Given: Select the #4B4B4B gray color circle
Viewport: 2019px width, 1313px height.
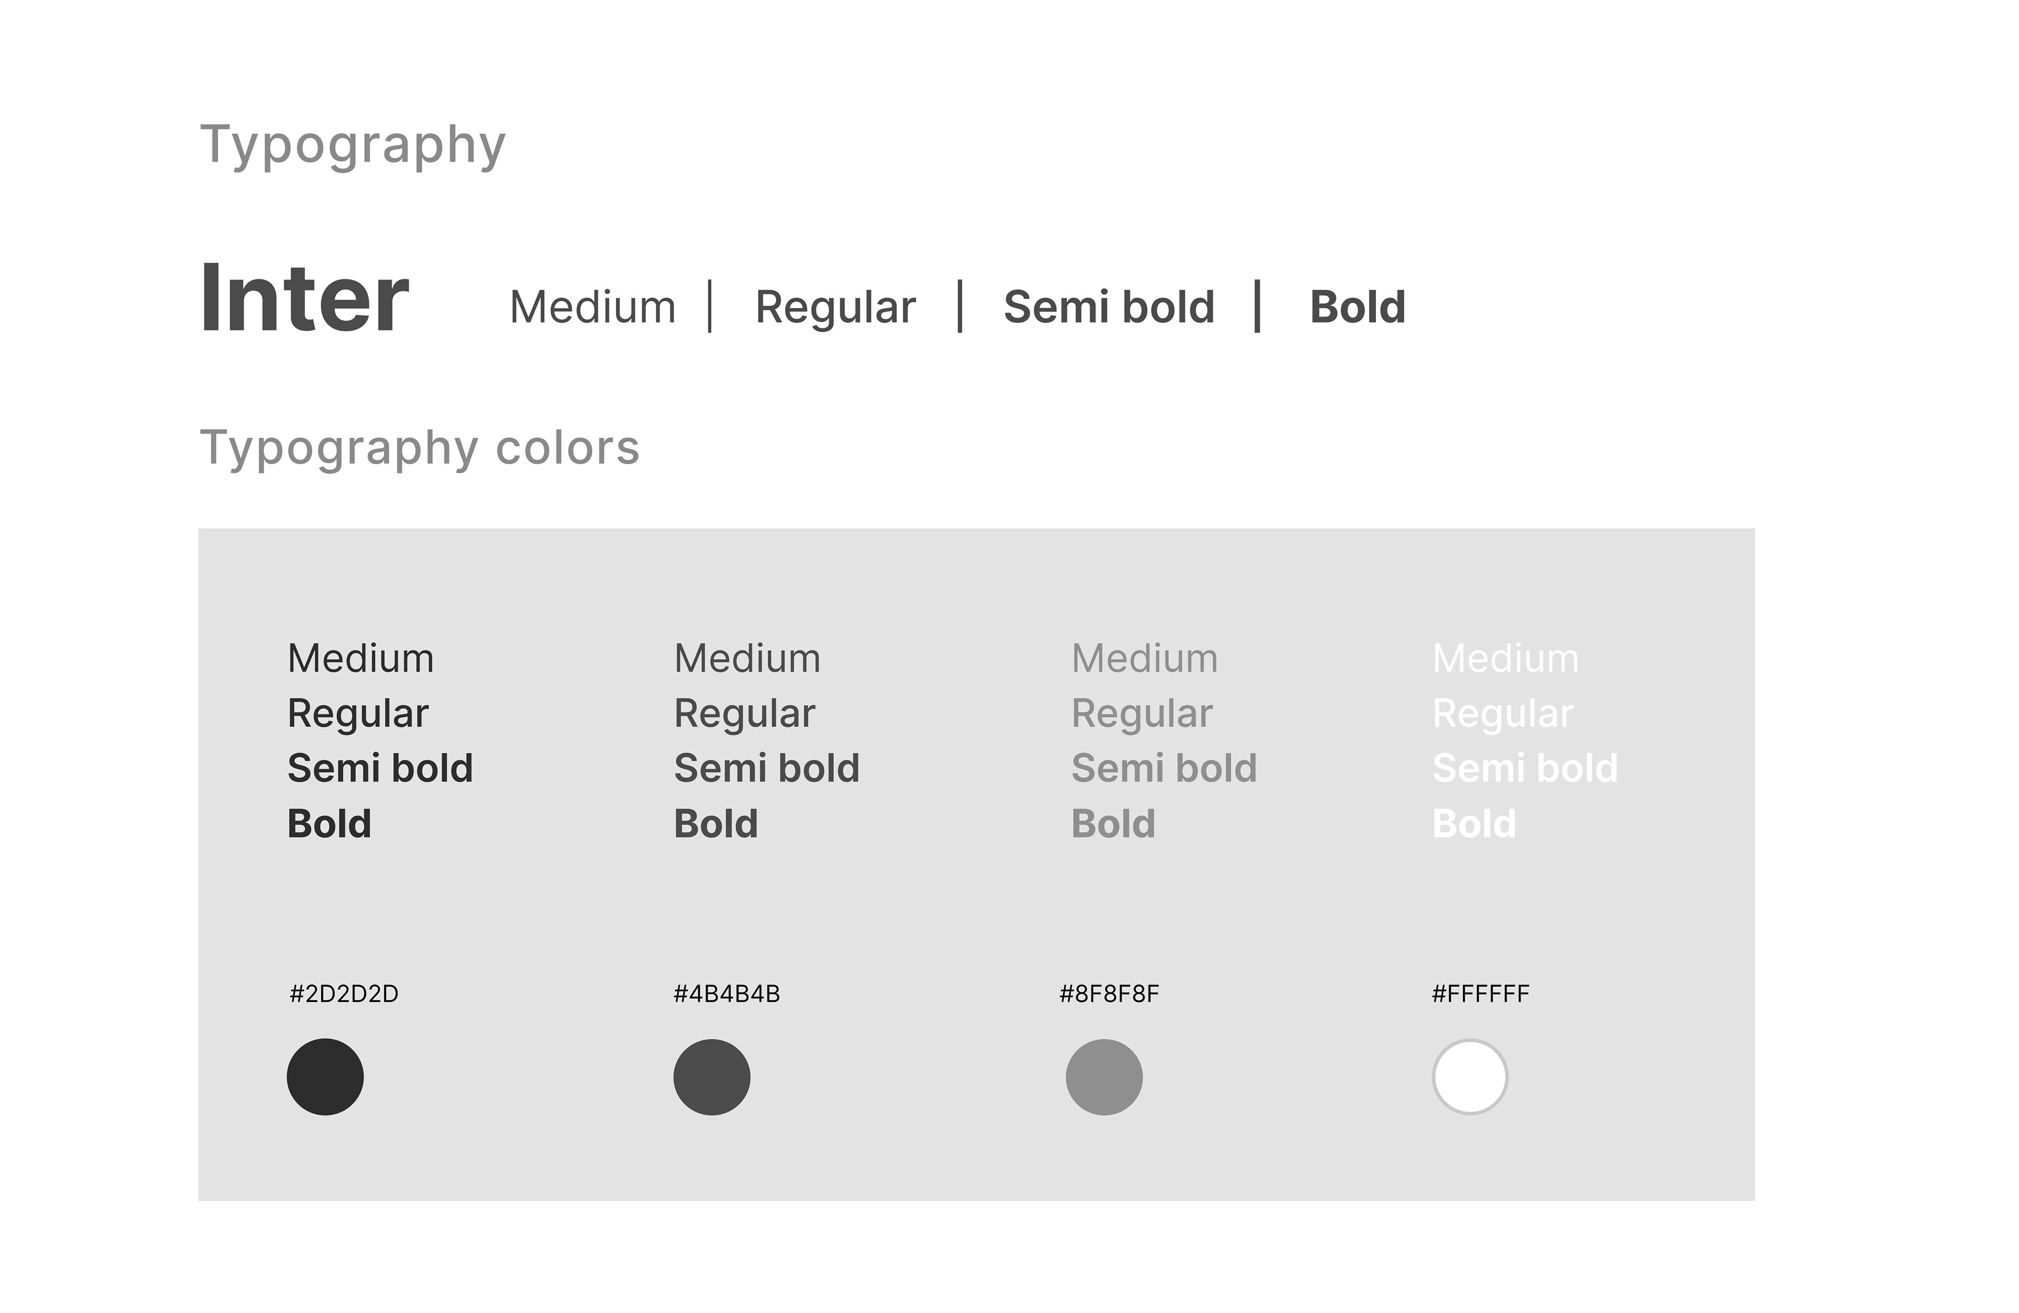Looking at the screenshot, I should click(x=712, y=1076).
